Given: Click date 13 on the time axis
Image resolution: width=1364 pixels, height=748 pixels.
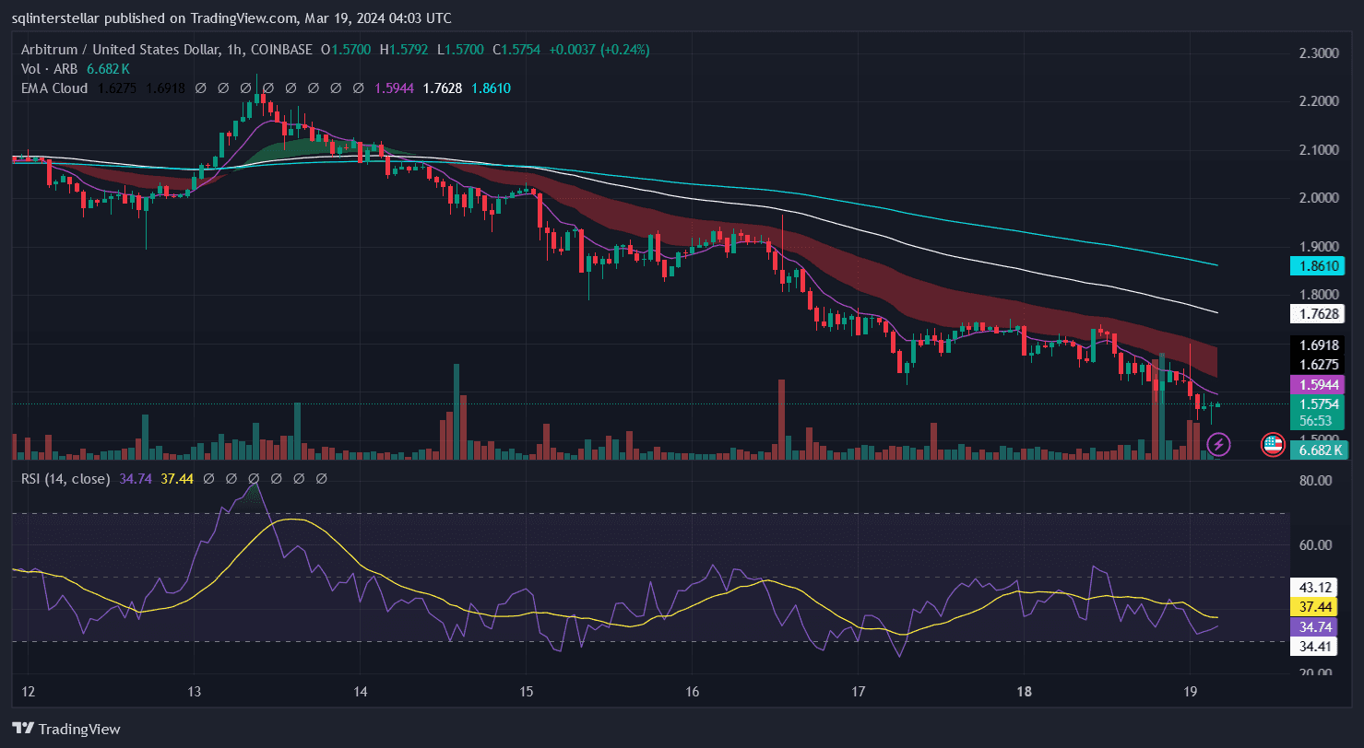Looking at the screenshot, I should (x=194, y=691).
